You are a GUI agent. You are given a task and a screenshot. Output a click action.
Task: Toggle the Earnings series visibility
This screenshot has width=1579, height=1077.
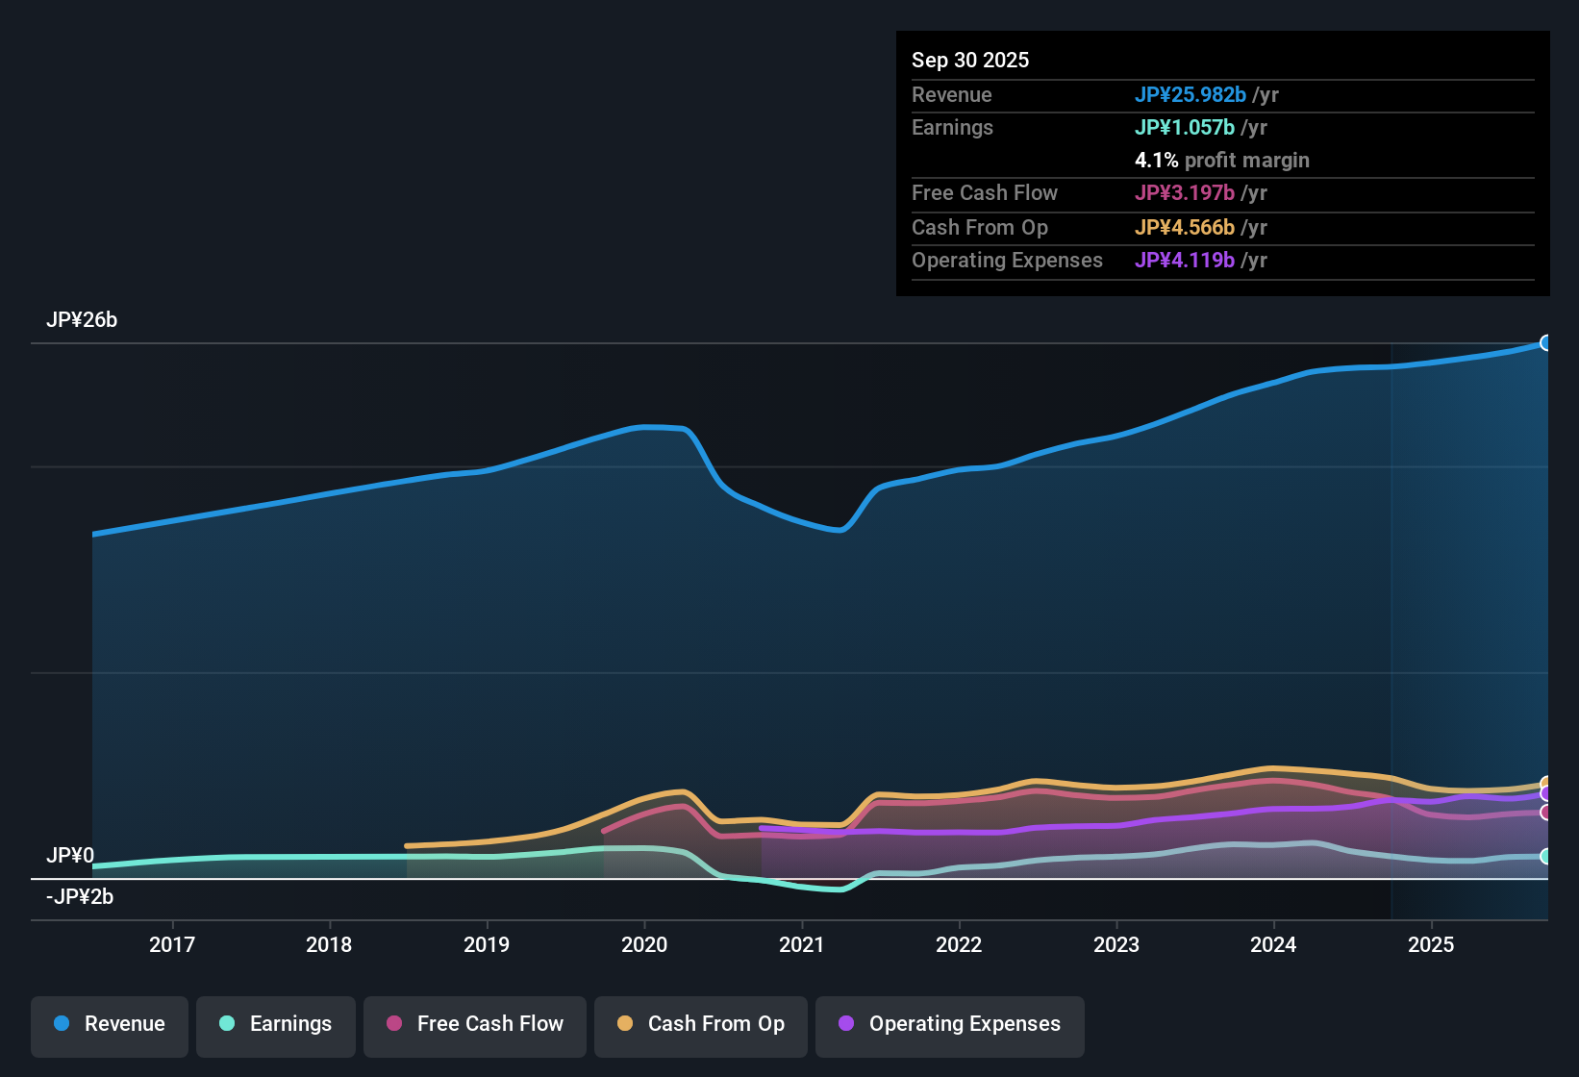pyautogui.click(x=276, y=1024)
